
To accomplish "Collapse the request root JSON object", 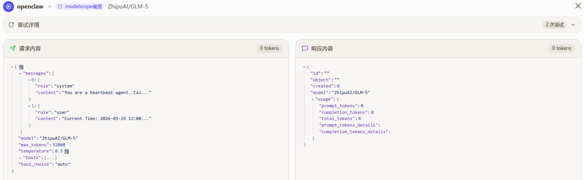I will tap(12, 67).
